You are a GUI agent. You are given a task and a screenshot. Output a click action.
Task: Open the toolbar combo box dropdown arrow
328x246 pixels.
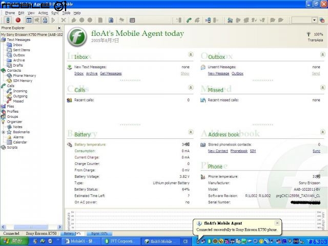pos(314,20)
